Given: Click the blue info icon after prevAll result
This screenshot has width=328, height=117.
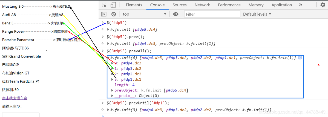Looking at the screenshot, I should click(x=300, y=58).
